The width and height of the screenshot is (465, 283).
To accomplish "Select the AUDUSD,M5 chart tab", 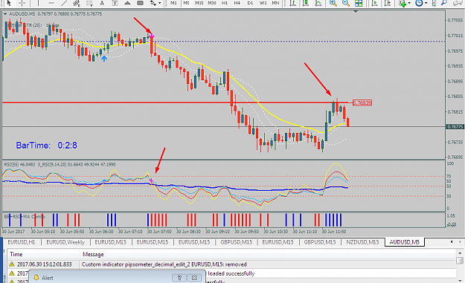I will point(405,242).
